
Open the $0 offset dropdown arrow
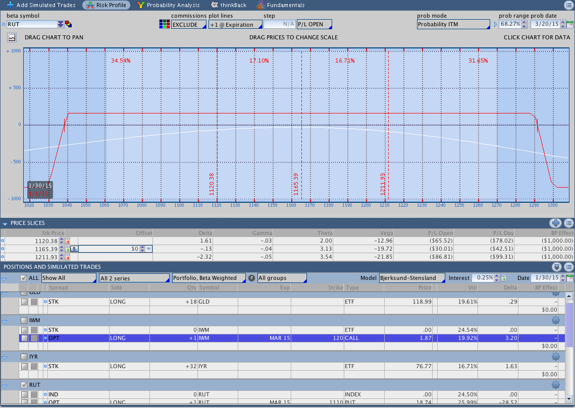tap(148, 249)
